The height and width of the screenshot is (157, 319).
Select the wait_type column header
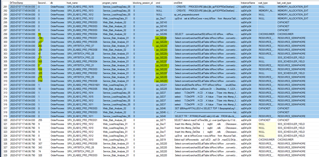263,2
